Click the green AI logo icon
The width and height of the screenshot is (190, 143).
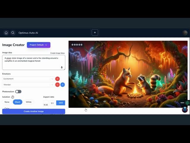click(x=188, y=103)
